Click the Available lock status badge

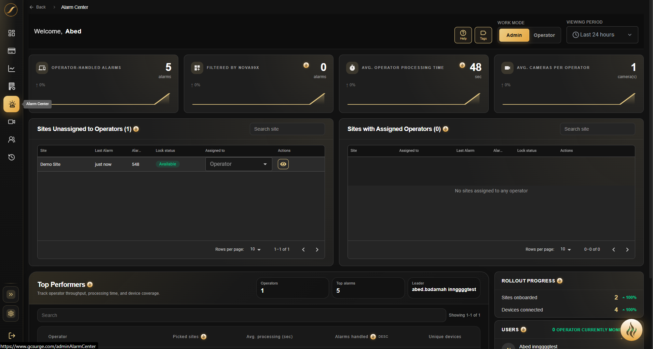[167, 164]
